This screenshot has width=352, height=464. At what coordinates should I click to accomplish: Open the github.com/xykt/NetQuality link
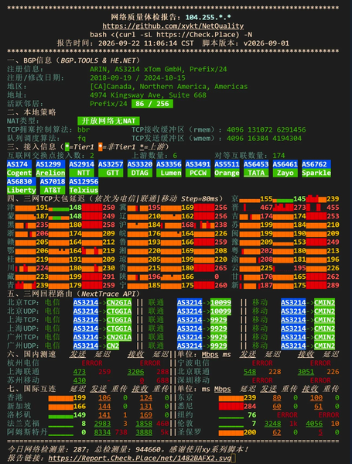tap(173, 26)
